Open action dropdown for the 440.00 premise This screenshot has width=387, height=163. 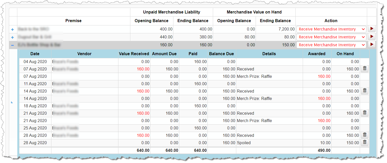click(331, 37)
